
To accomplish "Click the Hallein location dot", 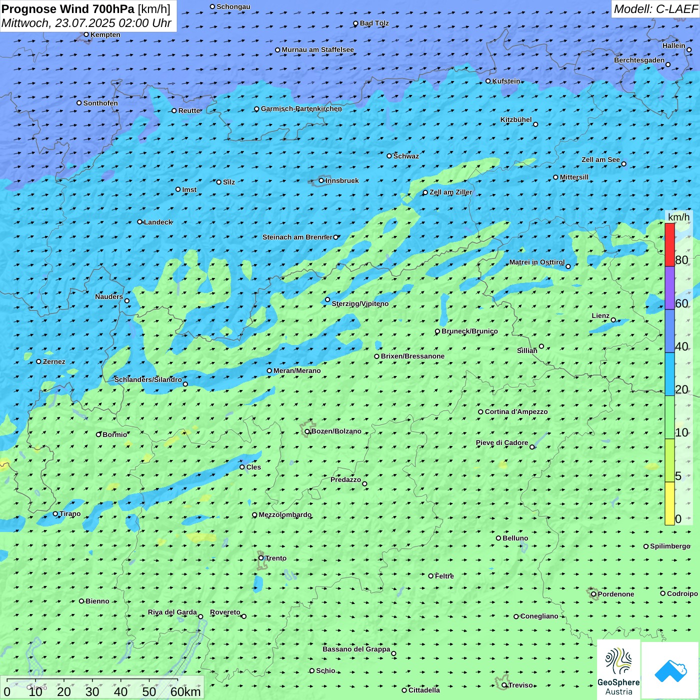I will pos(689,49).
